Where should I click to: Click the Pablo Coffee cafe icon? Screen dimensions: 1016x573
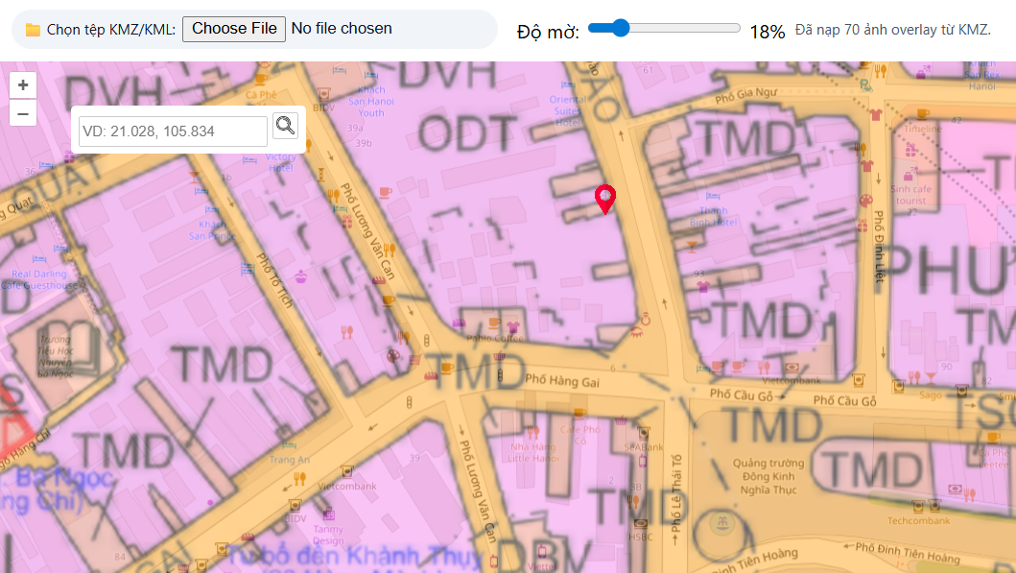click(x=494, y=322)
